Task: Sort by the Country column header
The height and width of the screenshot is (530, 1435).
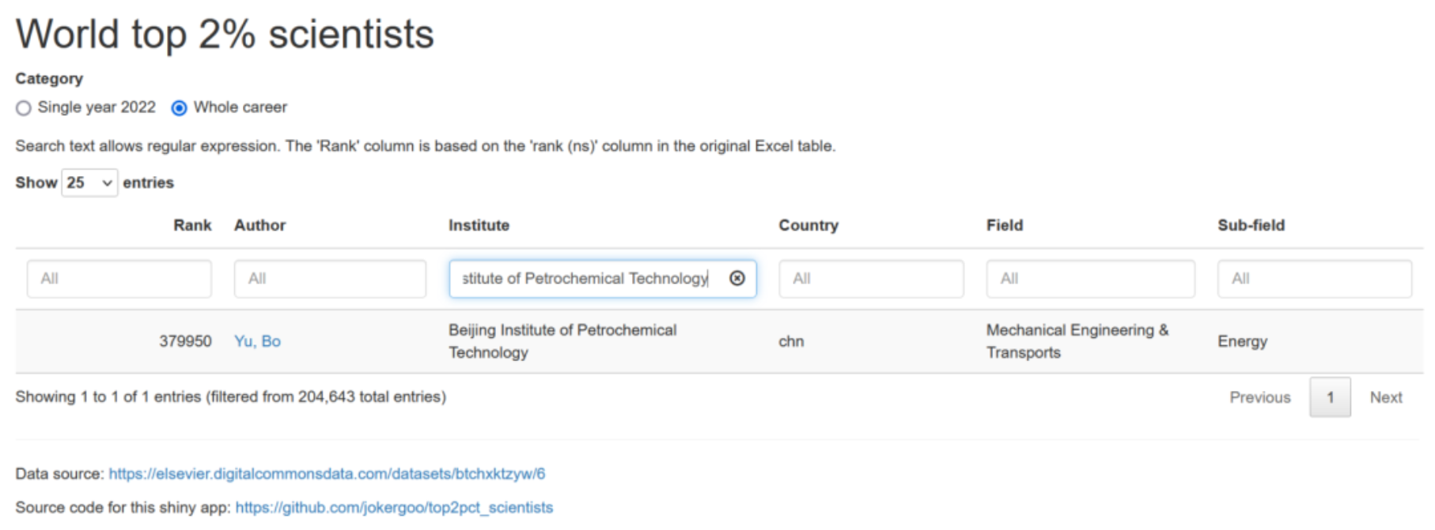Action: pos(808,225)
